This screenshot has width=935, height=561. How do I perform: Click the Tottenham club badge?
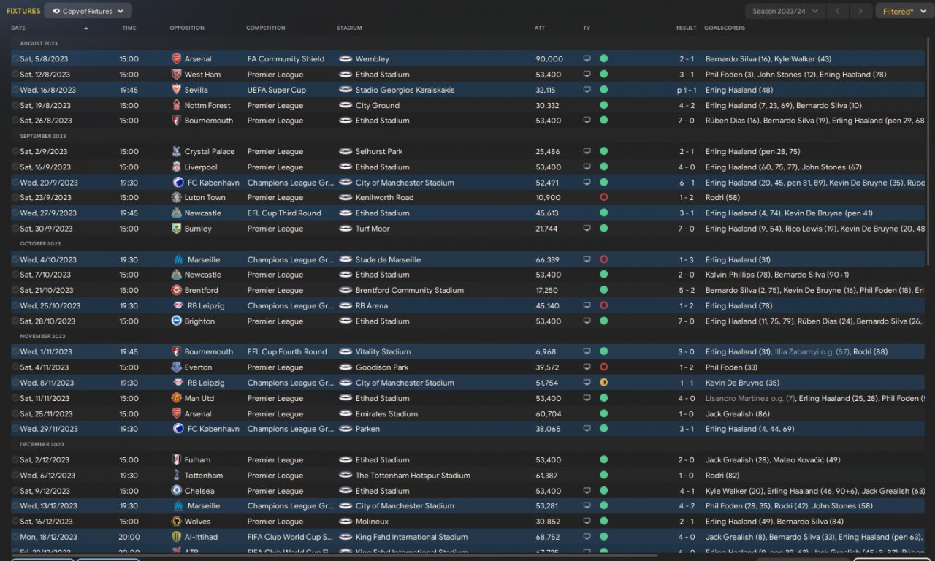[x=177, y=476]
